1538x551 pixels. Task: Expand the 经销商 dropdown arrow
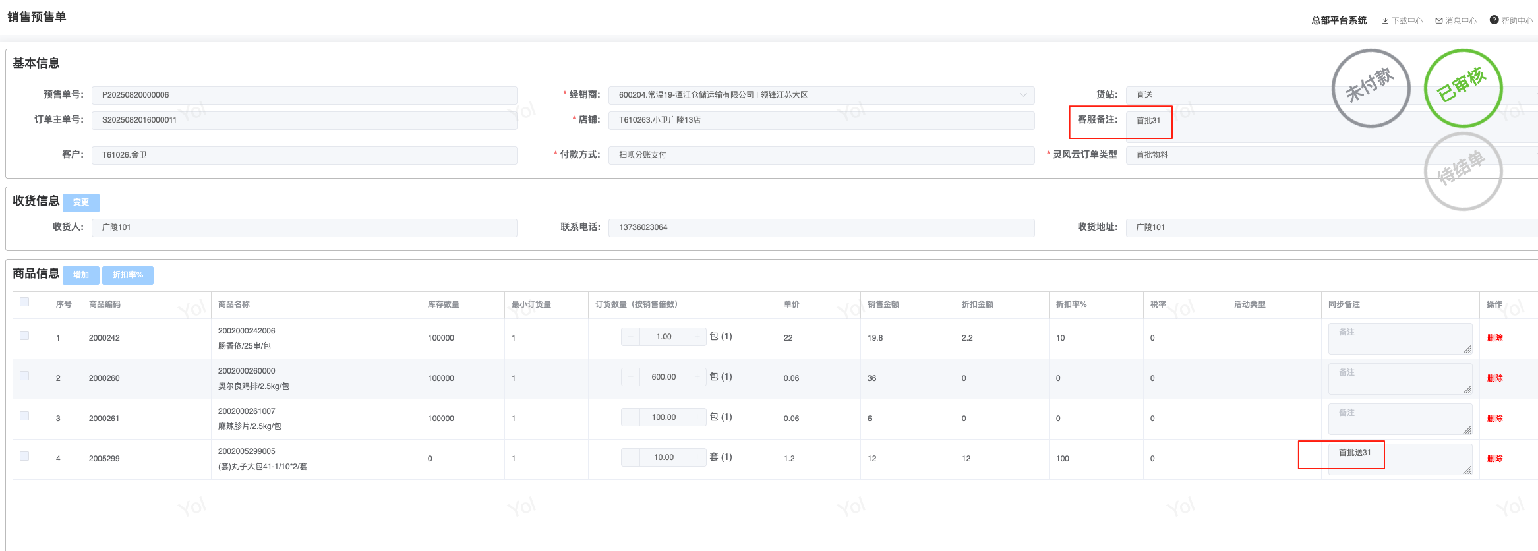point(1023,95)
